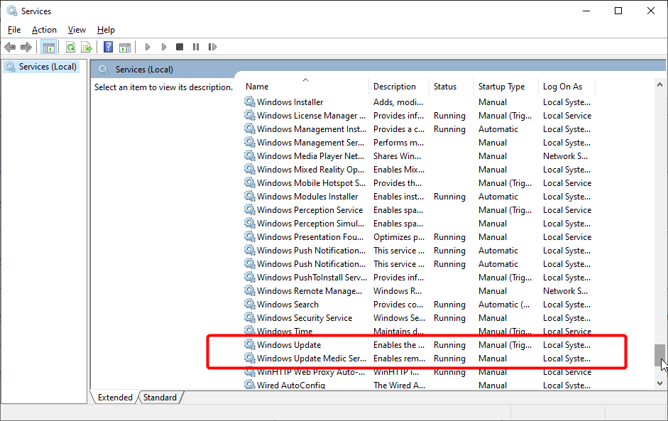Image resolution: width=668 pixels, height=421 pixels.
Task: Click Network S... logon of Windows Remote Manage
Action: (x=565, y=291)
